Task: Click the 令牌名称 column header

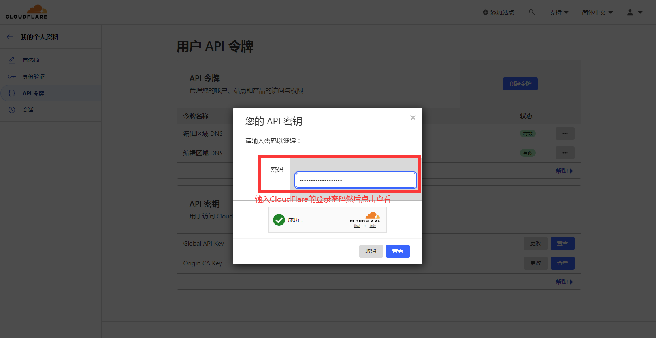Action: point(196,116)
